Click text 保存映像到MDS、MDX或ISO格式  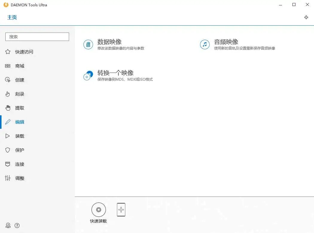125,79
